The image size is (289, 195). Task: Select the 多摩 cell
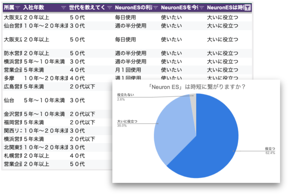(x=9, y=78)
